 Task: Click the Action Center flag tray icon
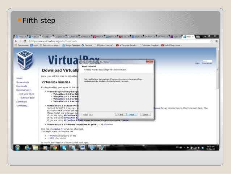click(188, 147)
